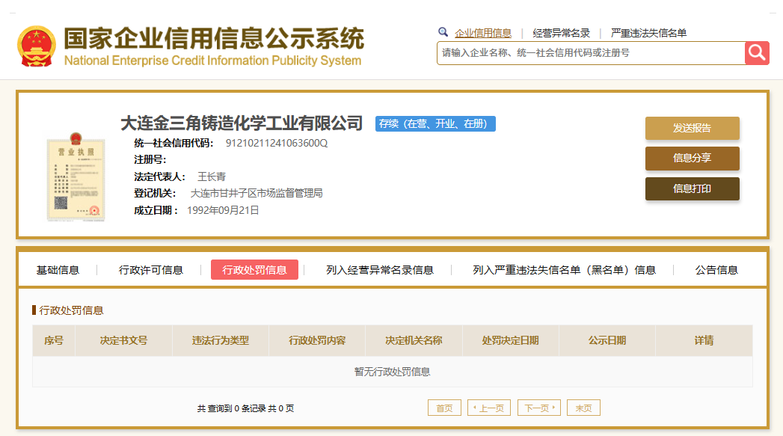Click the 下一页 next page button

tap(539, 408)
